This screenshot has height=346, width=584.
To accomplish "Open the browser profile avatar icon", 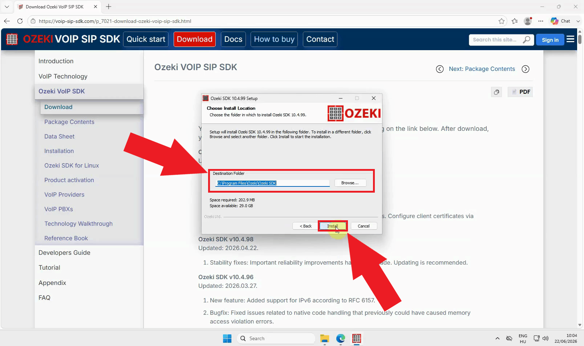I will click(x=528, y=21).
